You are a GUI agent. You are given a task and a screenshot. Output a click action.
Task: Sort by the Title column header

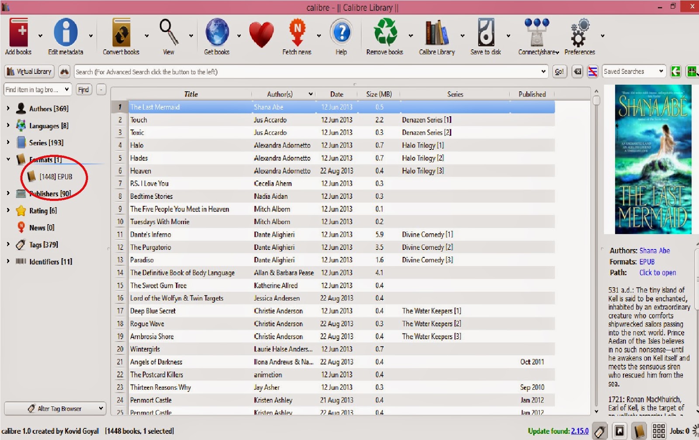(x=190, y=94)
